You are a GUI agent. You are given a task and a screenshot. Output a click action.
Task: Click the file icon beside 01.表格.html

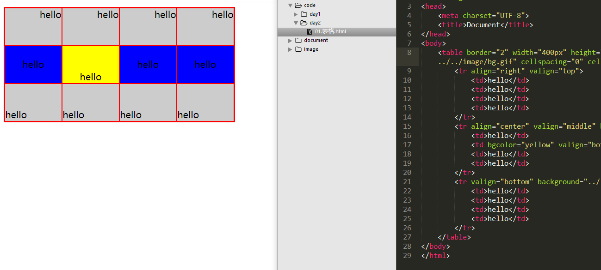click(x=310, y=32)
